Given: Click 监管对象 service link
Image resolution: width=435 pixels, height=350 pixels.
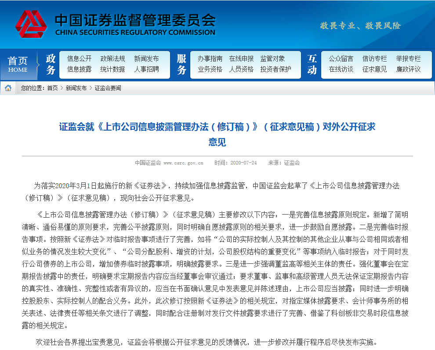Looking at the screenshot, I should [x=272, y=58].
